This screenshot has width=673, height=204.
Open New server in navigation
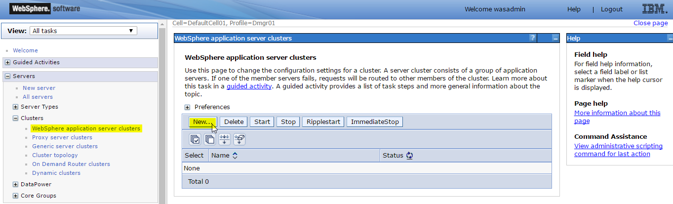click(39, 88)
